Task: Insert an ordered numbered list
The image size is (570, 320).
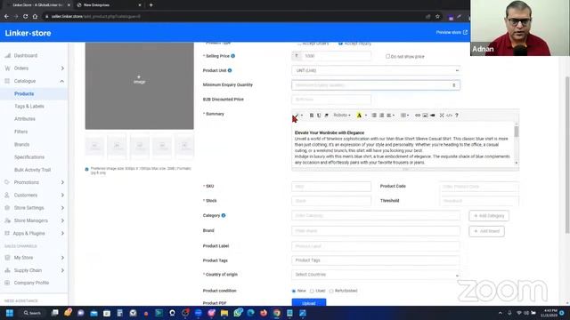Action: (x=382, y=116)
